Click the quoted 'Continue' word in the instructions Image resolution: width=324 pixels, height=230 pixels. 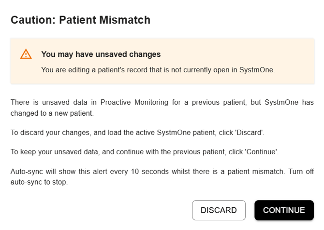tap(262, 152)
